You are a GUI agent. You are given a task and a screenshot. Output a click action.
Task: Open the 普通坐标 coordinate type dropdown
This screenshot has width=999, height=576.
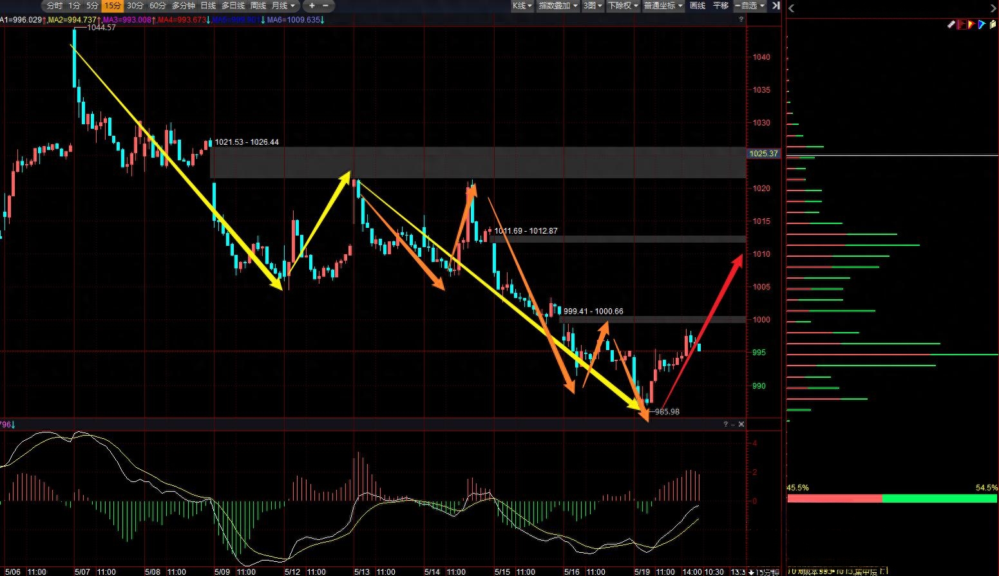tap(663, 5)
